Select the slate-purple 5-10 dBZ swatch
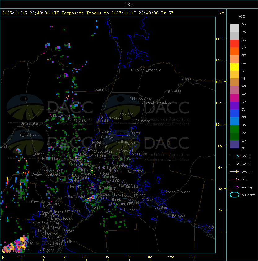 (234, 144)
